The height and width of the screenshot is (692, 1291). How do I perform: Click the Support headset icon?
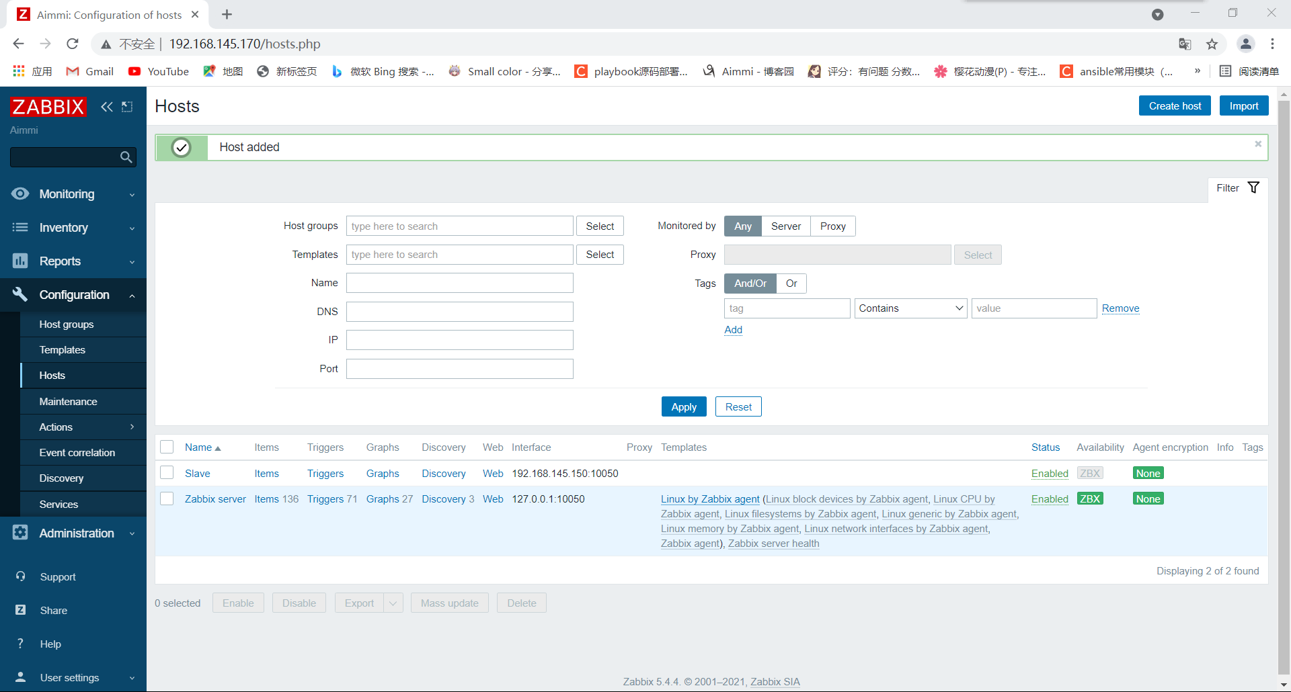[x=21, y=576]
